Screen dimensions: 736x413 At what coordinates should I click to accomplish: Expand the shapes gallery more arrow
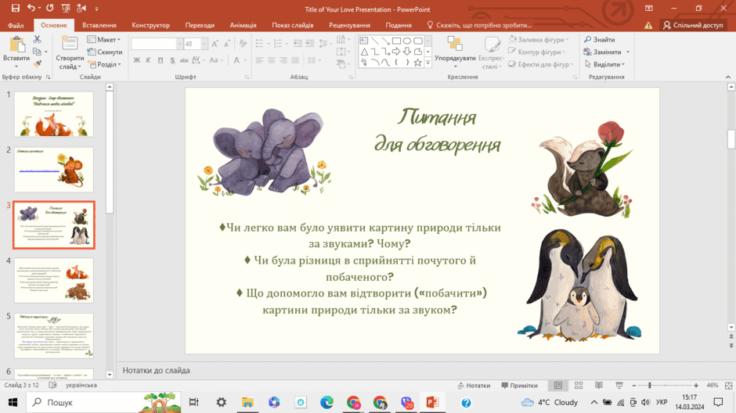[428, 63]
